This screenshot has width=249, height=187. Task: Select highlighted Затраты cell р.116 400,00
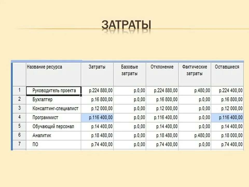[x=97, y=118]
